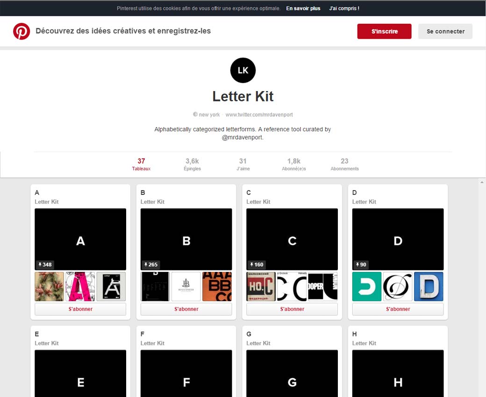This screenshot has width=486, height=397.
Task: Click the 90 pin count badge on board D
Action: 360,264
